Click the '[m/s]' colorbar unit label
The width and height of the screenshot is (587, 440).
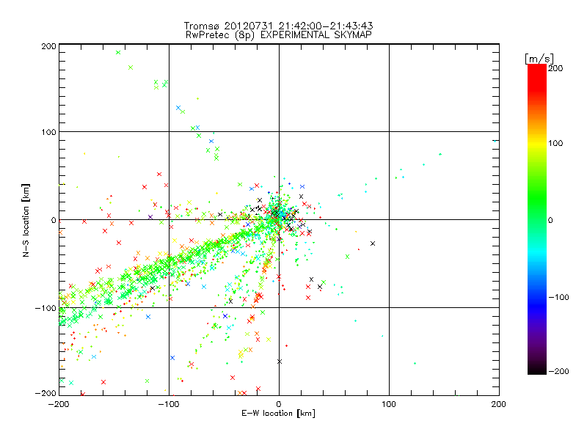click(539, 59)
